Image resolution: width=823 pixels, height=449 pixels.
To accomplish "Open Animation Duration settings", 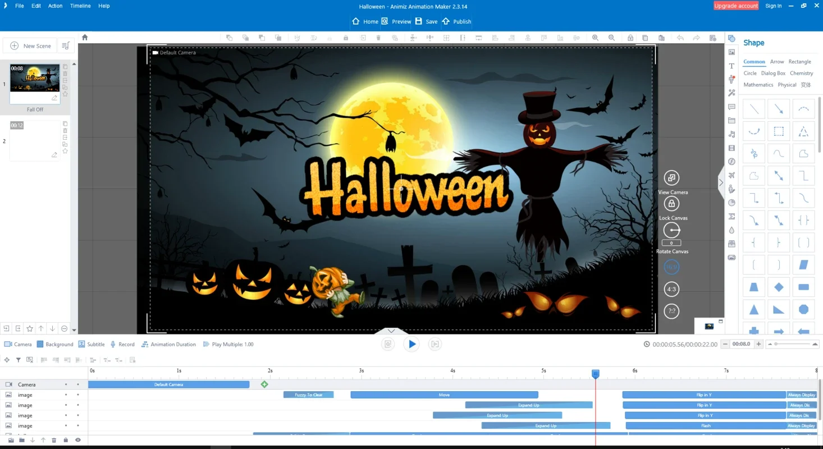I will point(169,344).
